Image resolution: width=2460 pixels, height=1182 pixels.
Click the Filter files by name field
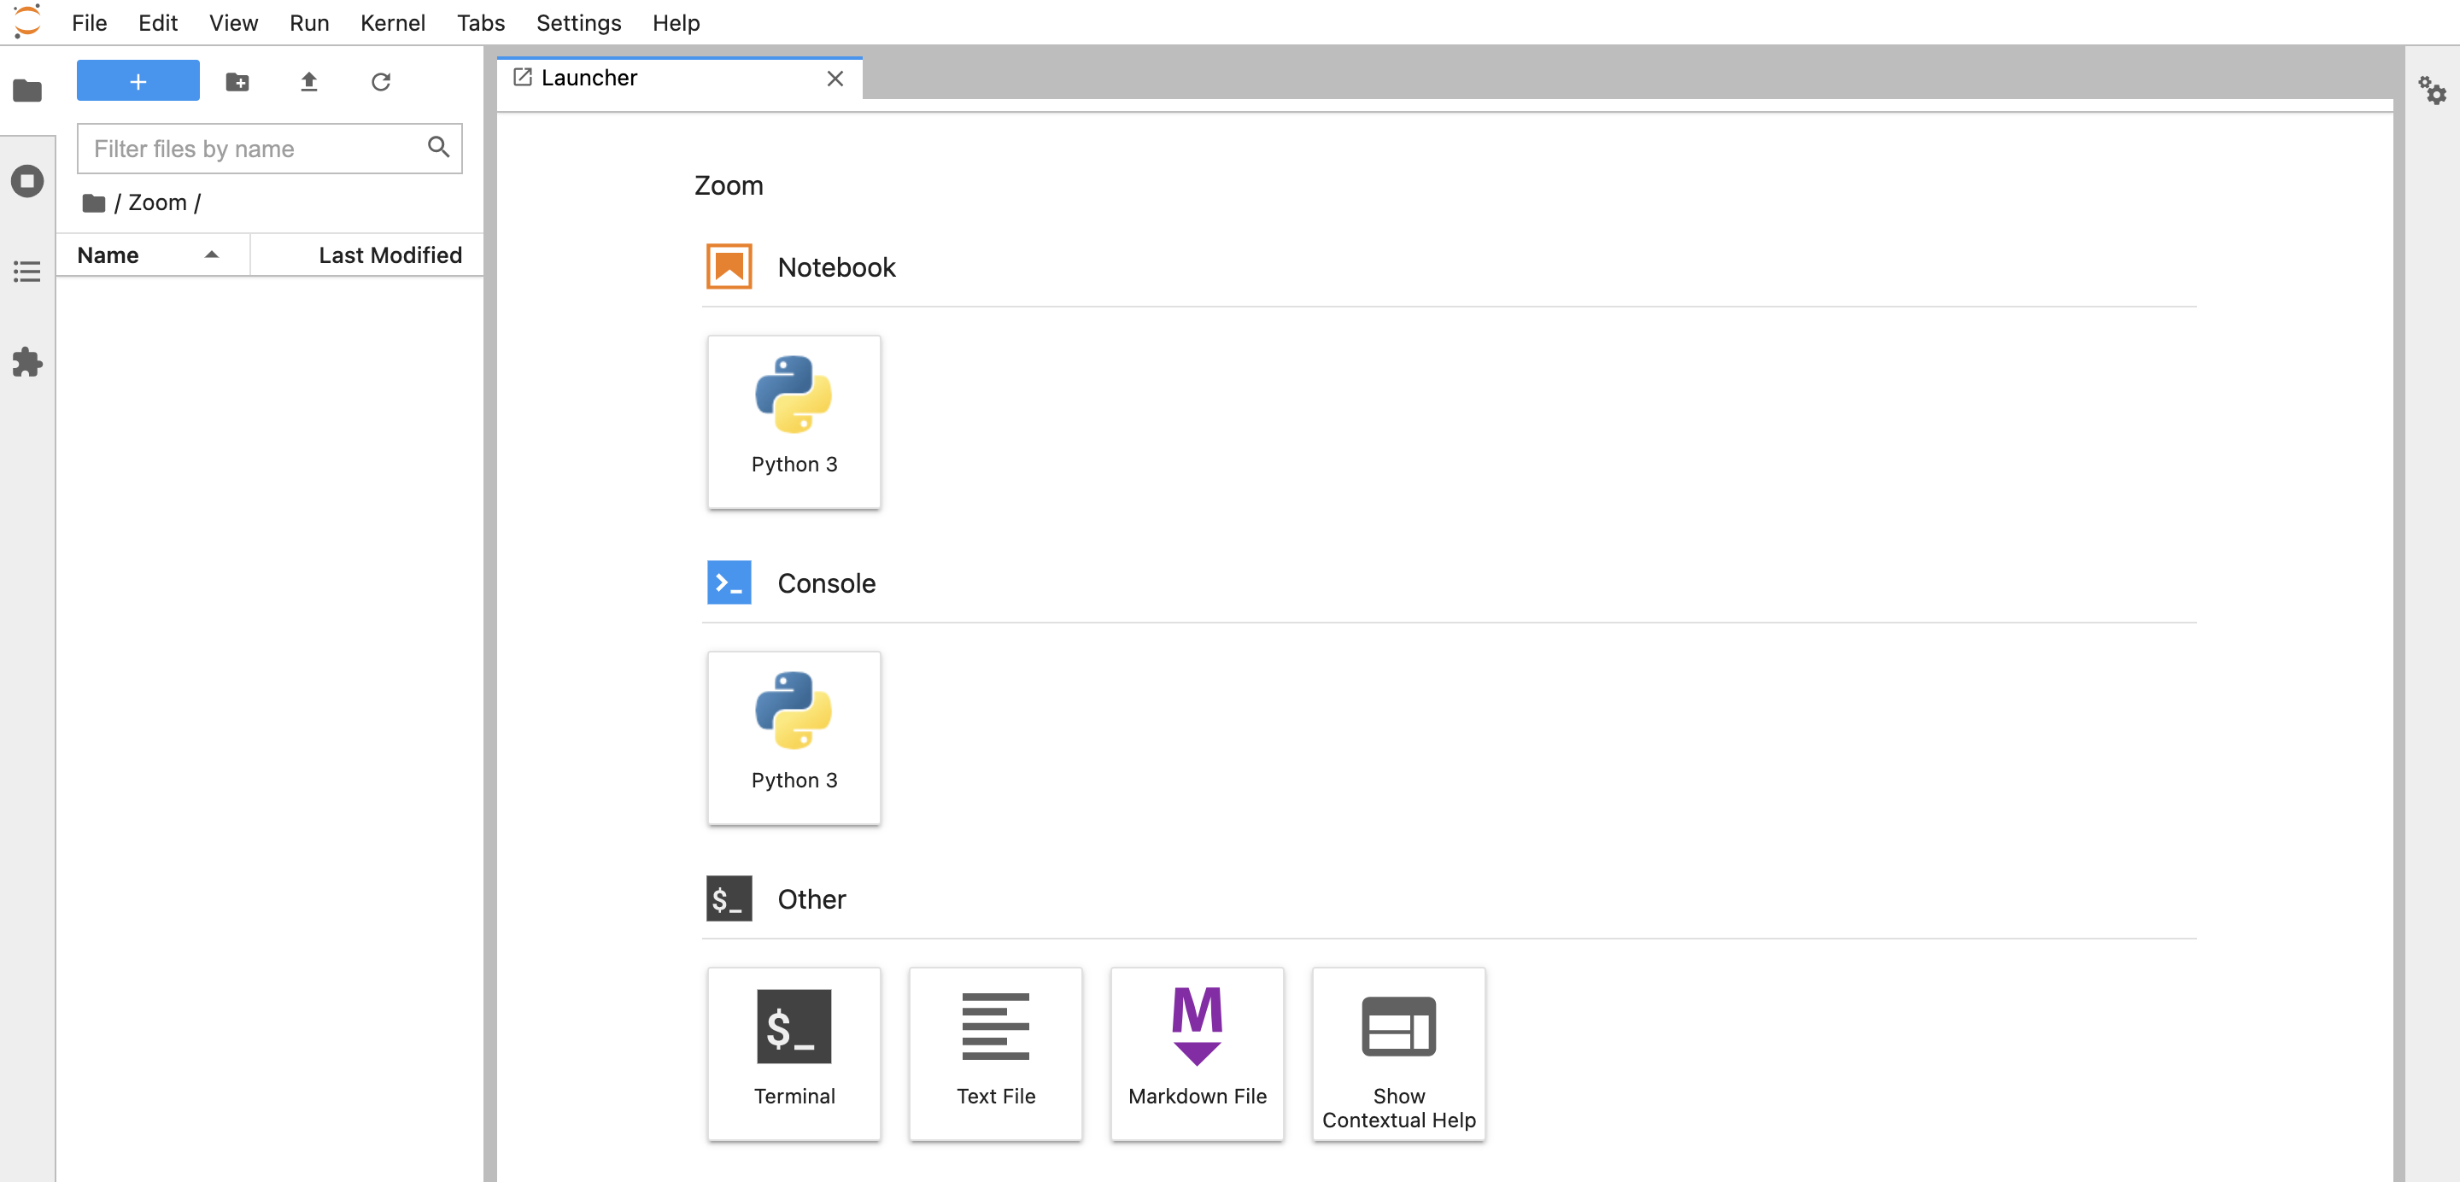point(253,148)
